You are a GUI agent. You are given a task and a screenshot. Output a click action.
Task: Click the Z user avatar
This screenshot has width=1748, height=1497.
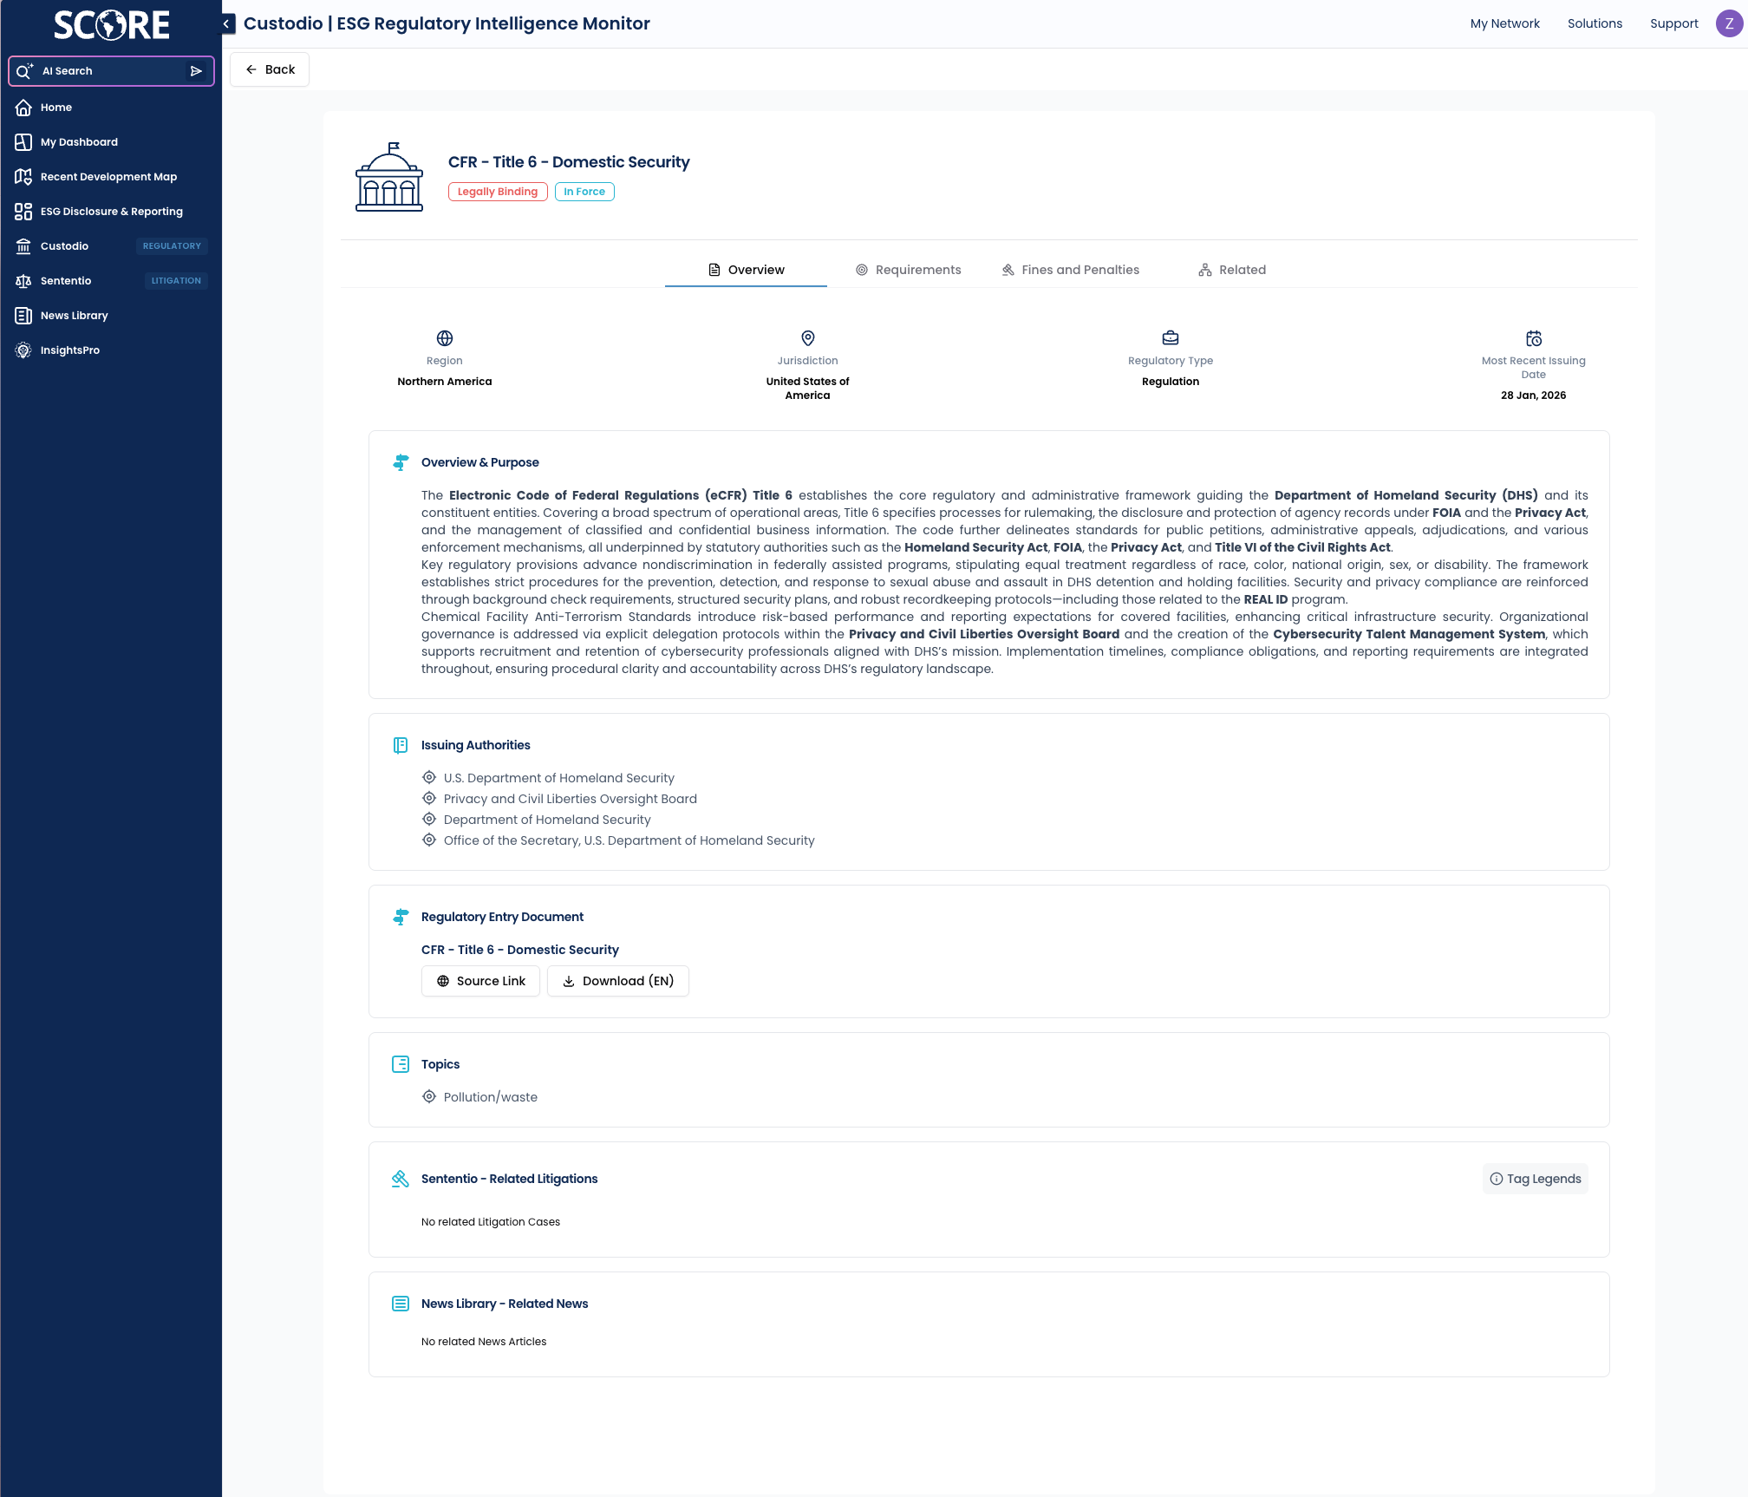point(1729,23)
